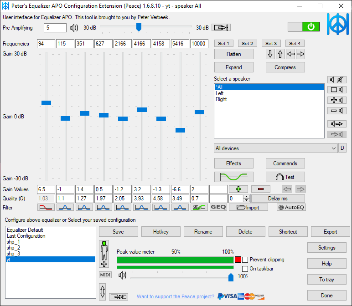Add a speaker with the plus speaker icon
Viewport: 352px width, 306px height.
(337, 100)
